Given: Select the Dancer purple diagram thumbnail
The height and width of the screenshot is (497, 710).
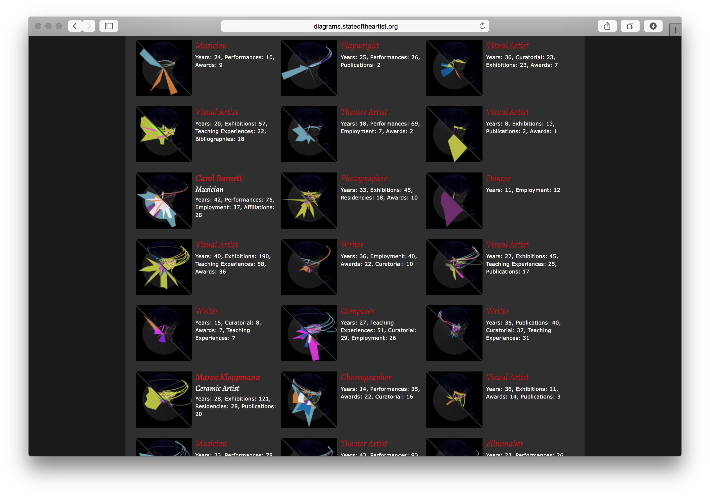Looking at the screenshot, I should tap(454, 201).
